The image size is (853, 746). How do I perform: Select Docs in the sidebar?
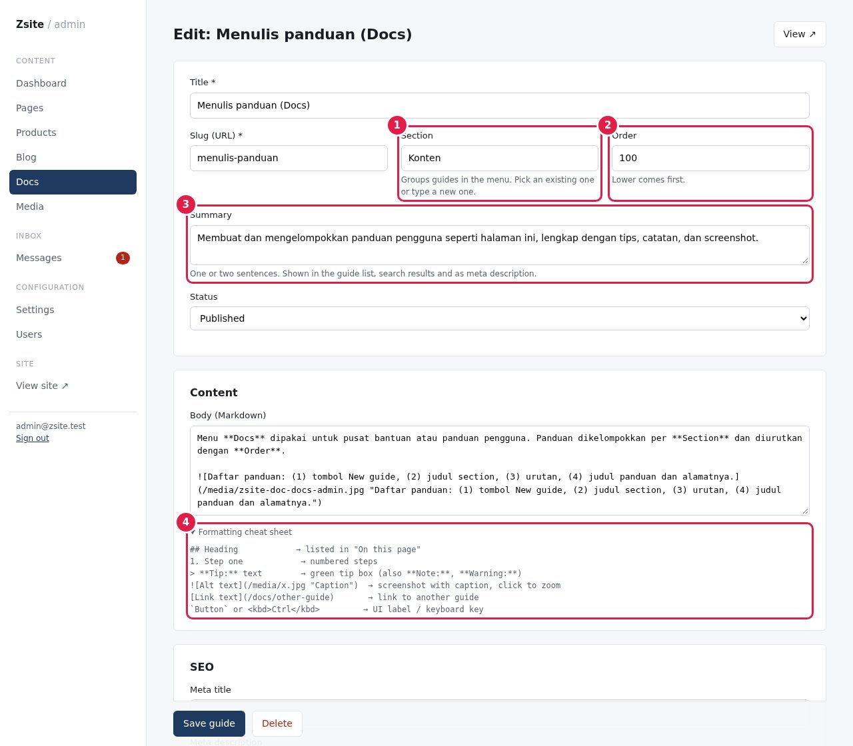pyautogui.click(x=73, y=182)
